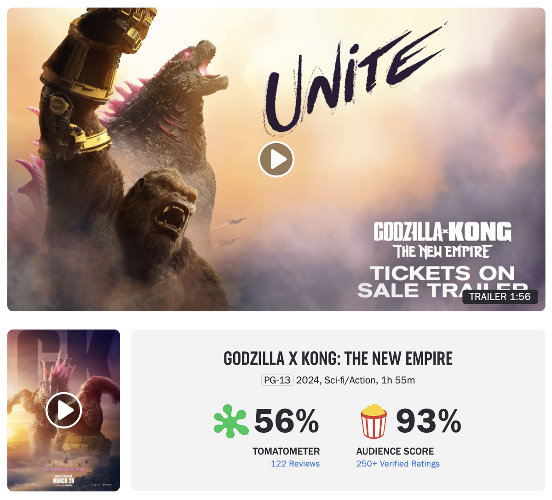Click Kong's roaring face in the trailer image
This screenshot has height=500, width=552.
(163, 203)
